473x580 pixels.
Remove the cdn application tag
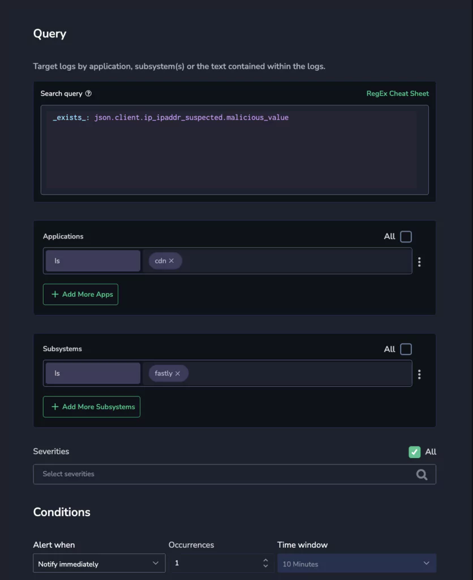point(171,261)
